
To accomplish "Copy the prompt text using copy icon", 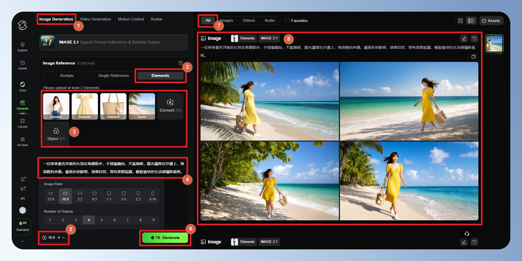I will point(473,57).
